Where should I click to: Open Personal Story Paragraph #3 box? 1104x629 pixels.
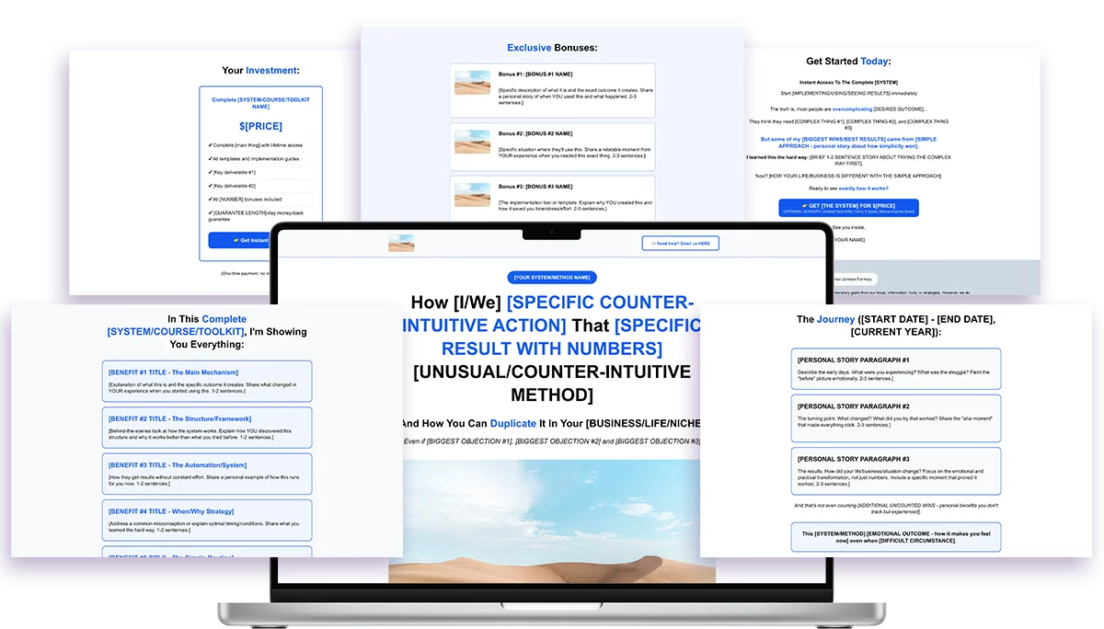pyautogui.click(x=895, y=472)
